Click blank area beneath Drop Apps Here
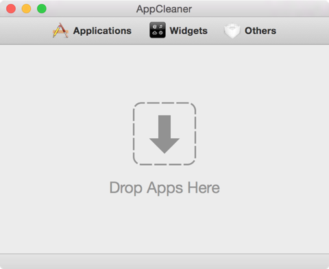 coord(164,225)
